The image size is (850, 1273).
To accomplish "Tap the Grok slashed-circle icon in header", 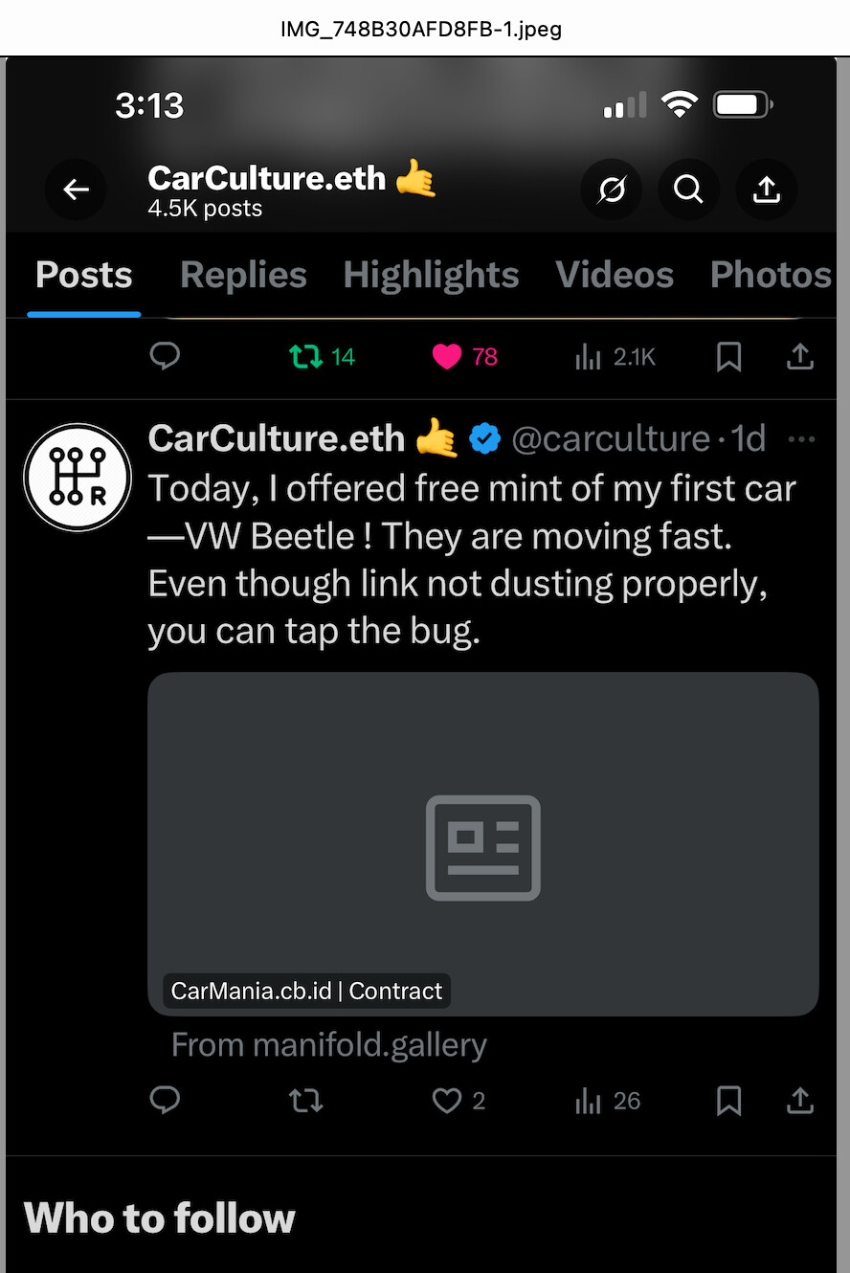I will [x=612, y=190].
